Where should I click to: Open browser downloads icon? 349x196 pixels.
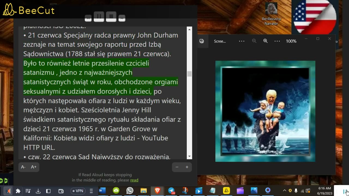pos(38,191)
